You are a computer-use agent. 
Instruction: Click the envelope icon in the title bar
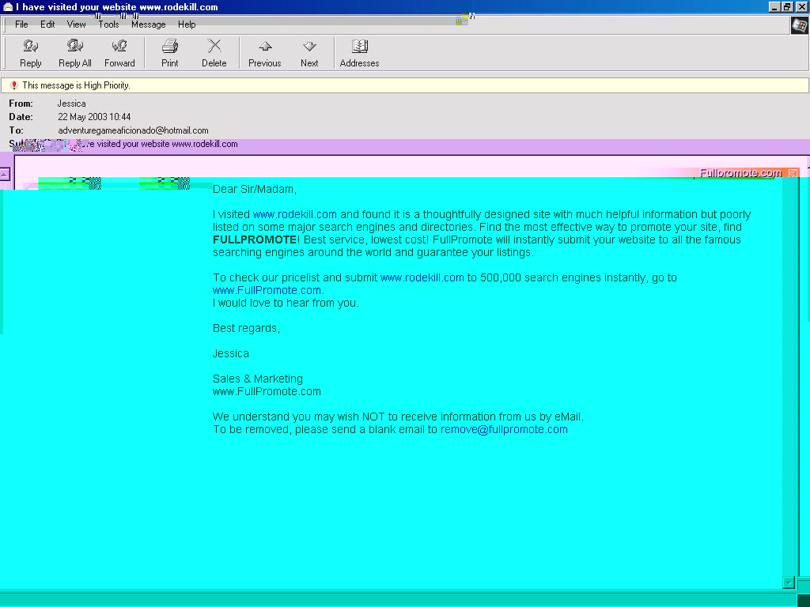[x=8, y=6]
